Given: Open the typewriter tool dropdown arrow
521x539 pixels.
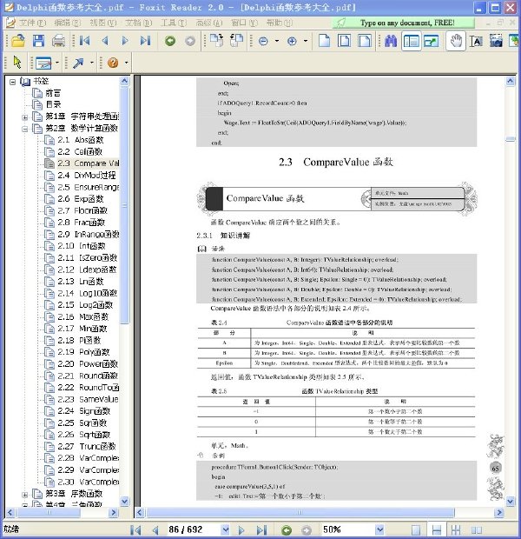Looking at the screenshot, I should [57, 63].
